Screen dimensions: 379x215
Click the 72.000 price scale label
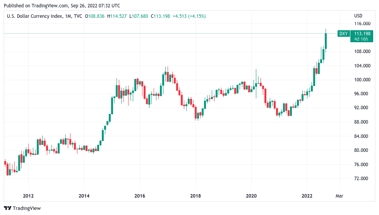pyautogui.click(x=361, y=178)
